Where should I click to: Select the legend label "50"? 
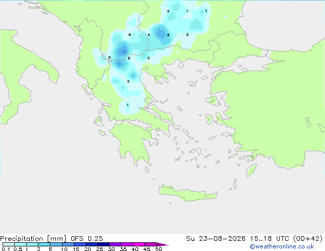tap(158, 249)
